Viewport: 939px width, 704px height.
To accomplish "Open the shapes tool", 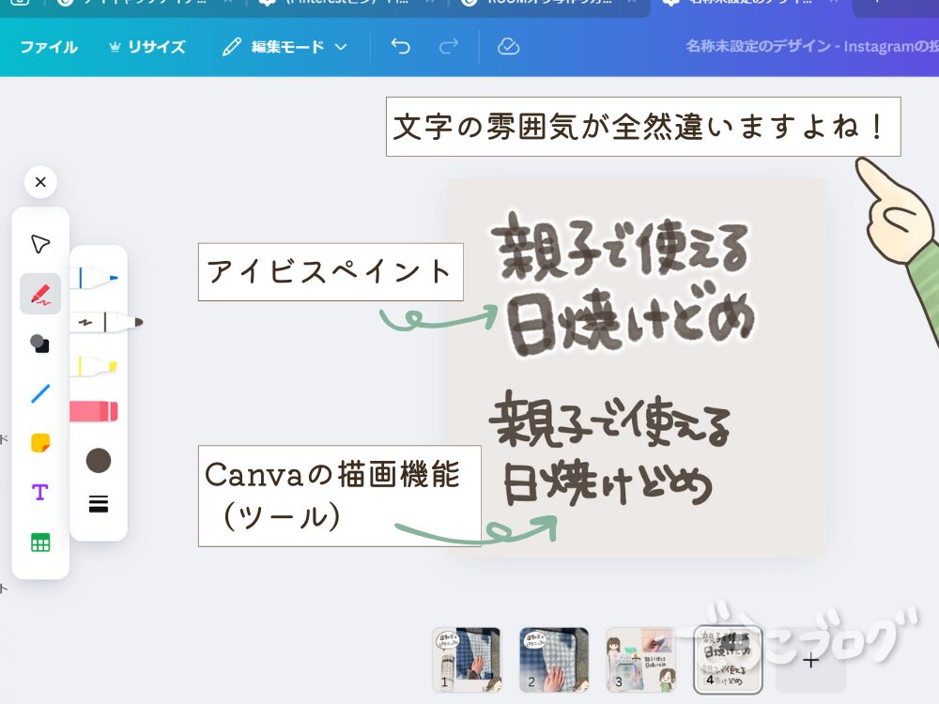I will 40,344.
